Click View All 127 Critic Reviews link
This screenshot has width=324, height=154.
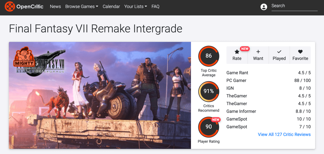[284, 134]
